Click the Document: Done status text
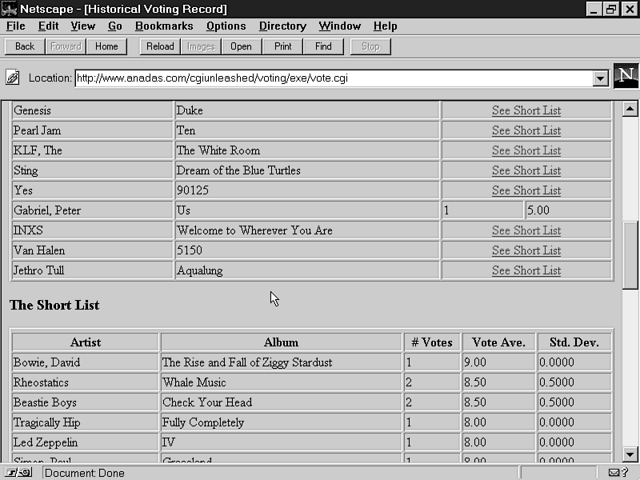 point(85,473)
